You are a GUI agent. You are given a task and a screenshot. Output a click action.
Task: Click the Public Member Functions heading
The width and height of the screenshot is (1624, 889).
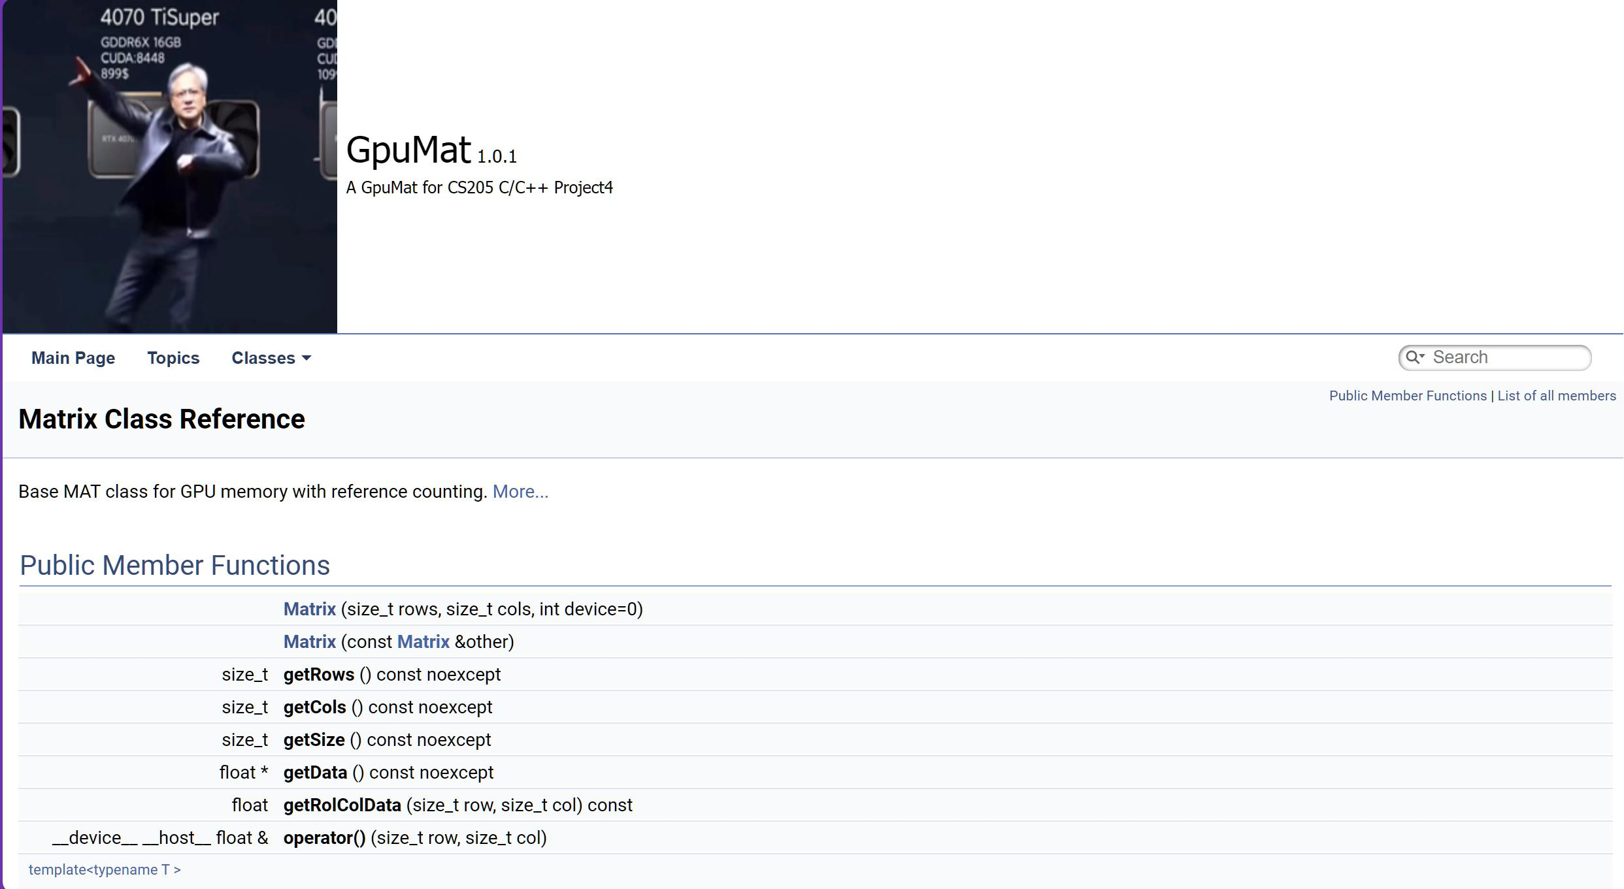click(x=174, y=565)
